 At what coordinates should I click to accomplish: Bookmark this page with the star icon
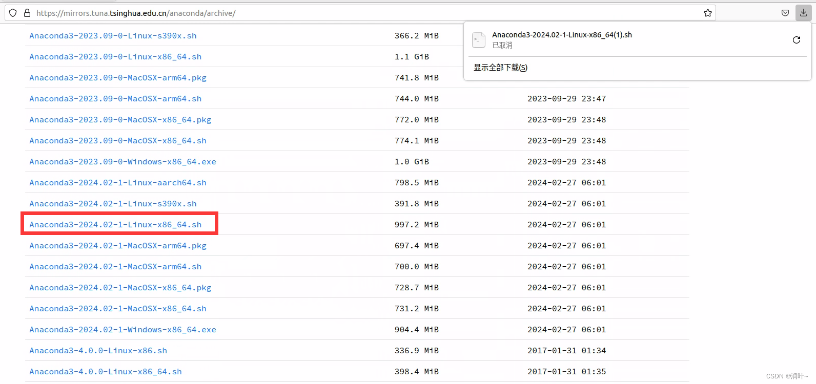(x=708, y=13)
